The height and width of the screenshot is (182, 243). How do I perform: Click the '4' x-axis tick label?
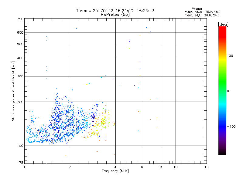[115, 167]
